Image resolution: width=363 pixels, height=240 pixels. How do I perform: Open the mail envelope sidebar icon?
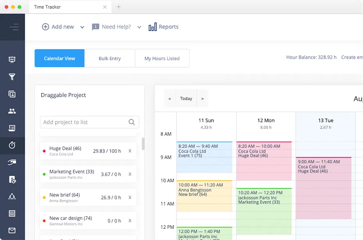click(12, 231)
